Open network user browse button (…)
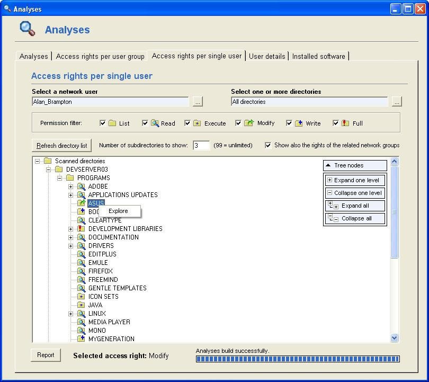Screen dimensions: 429x382 click(x=198, y=102)
